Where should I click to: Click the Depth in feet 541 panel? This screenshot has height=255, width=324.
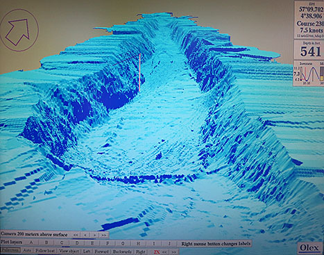click(309, 49)
